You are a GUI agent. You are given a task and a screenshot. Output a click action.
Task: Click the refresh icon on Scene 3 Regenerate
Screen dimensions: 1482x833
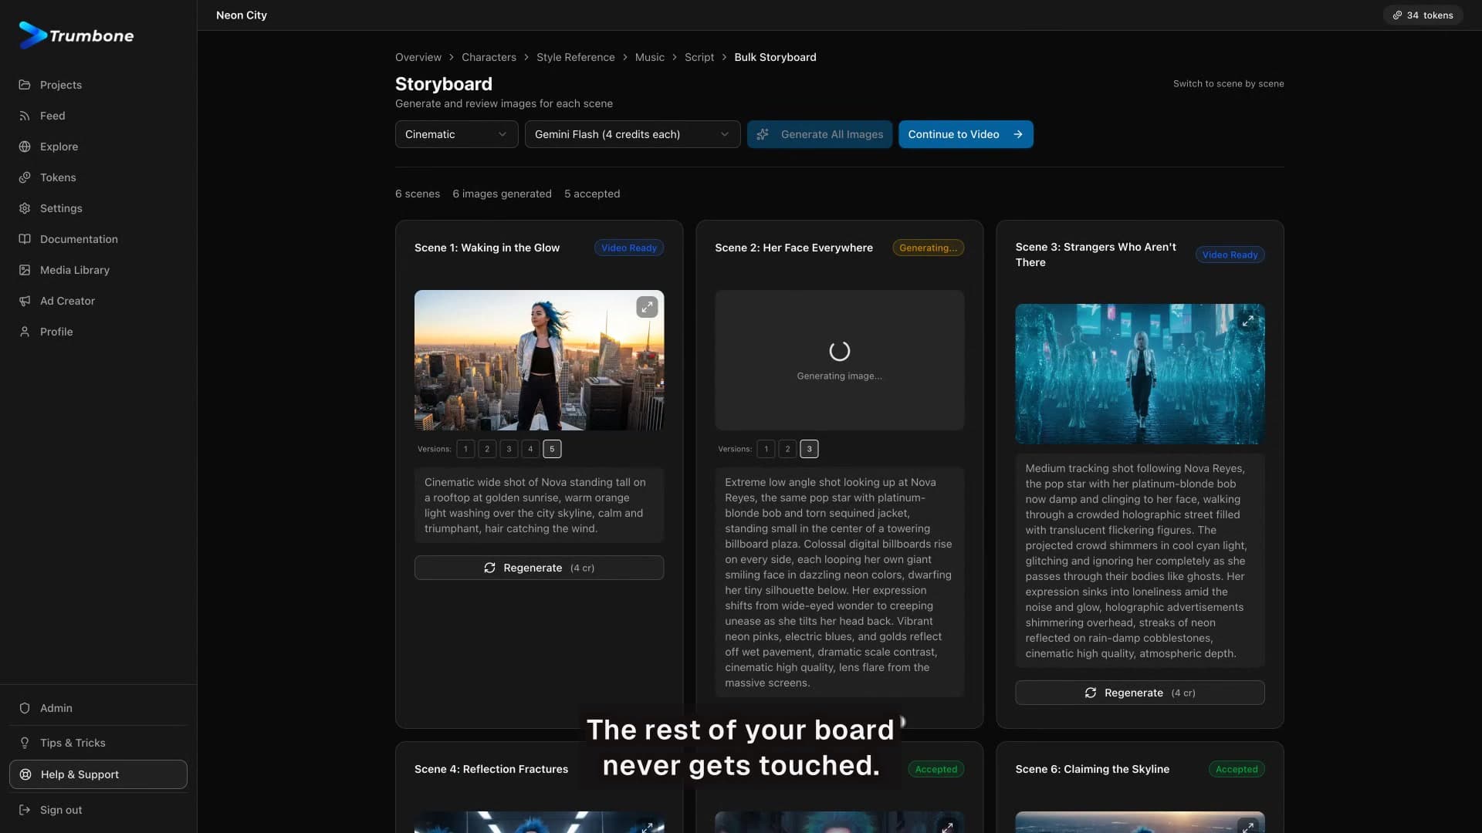coord(1090,693)
